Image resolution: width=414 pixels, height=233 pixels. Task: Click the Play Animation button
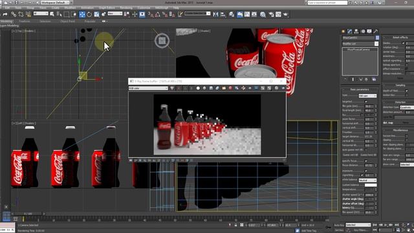pos(386,225)
